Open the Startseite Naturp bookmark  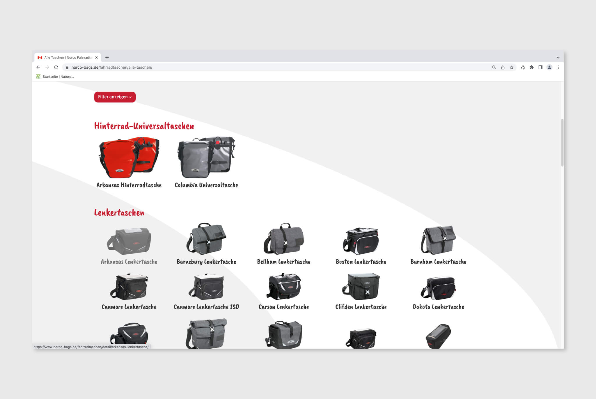click(55, 77)
